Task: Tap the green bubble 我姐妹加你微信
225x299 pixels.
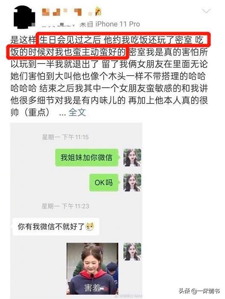Action: (87, 157)
